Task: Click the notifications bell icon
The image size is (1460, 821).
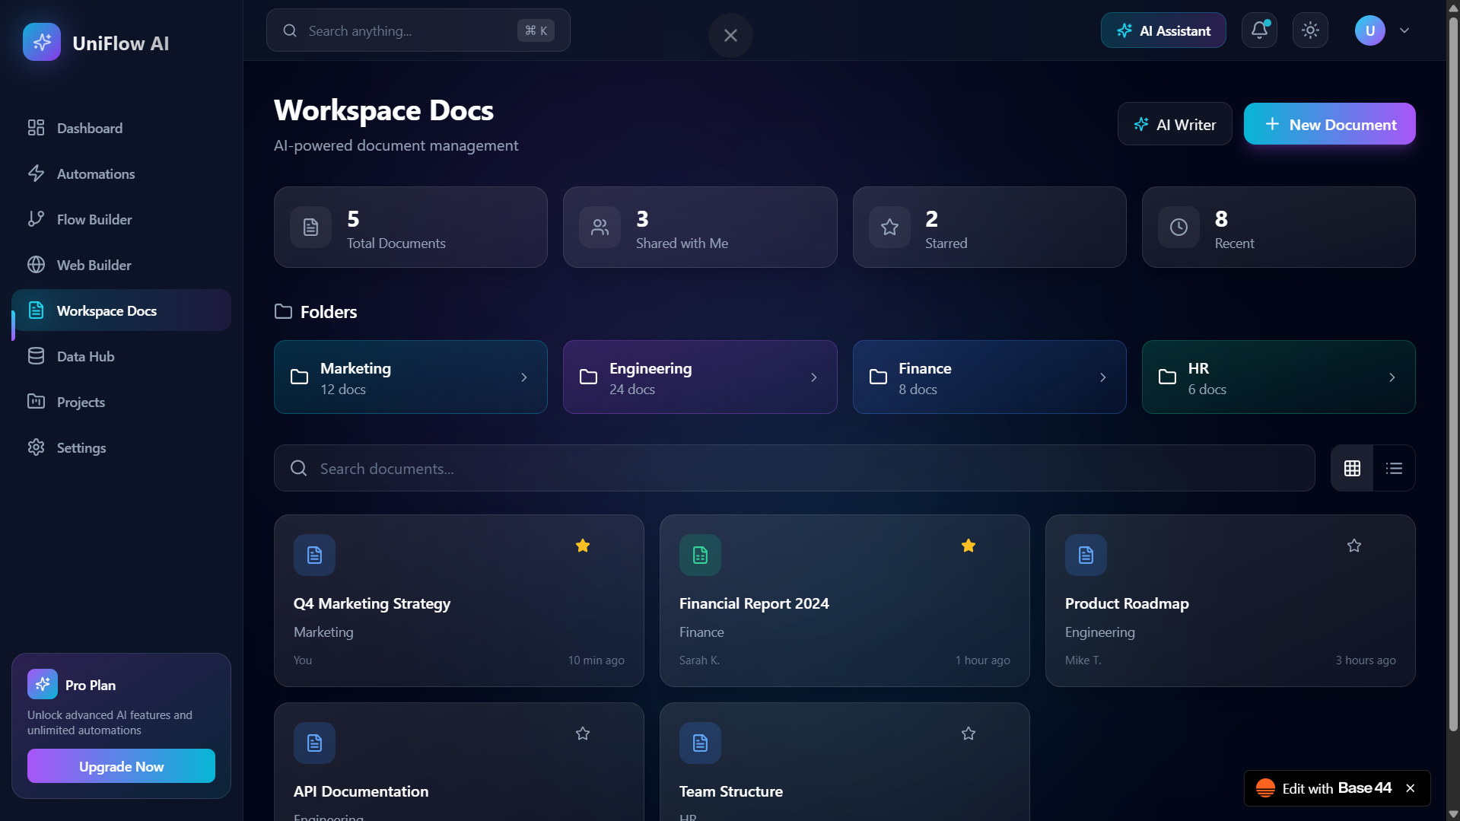Action: pyautogui.click(x=1258, y=30)
